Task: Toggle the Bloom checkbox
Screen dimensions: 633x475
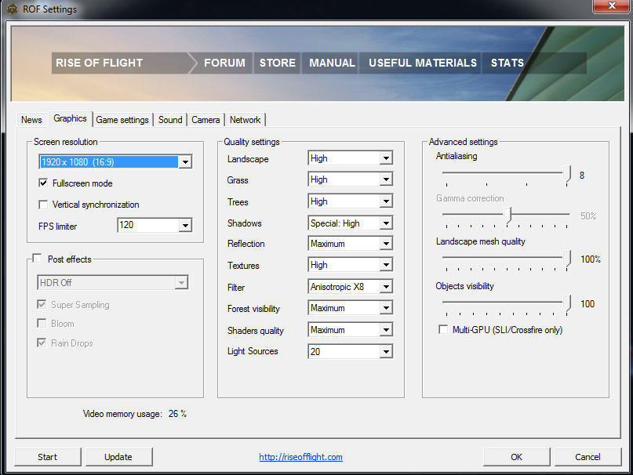Action: tap(42, 323)
